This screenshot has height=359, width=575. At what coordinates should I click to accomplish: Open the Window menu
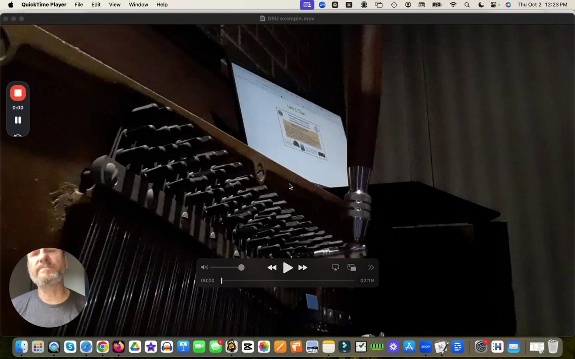[x=138, y=4]
